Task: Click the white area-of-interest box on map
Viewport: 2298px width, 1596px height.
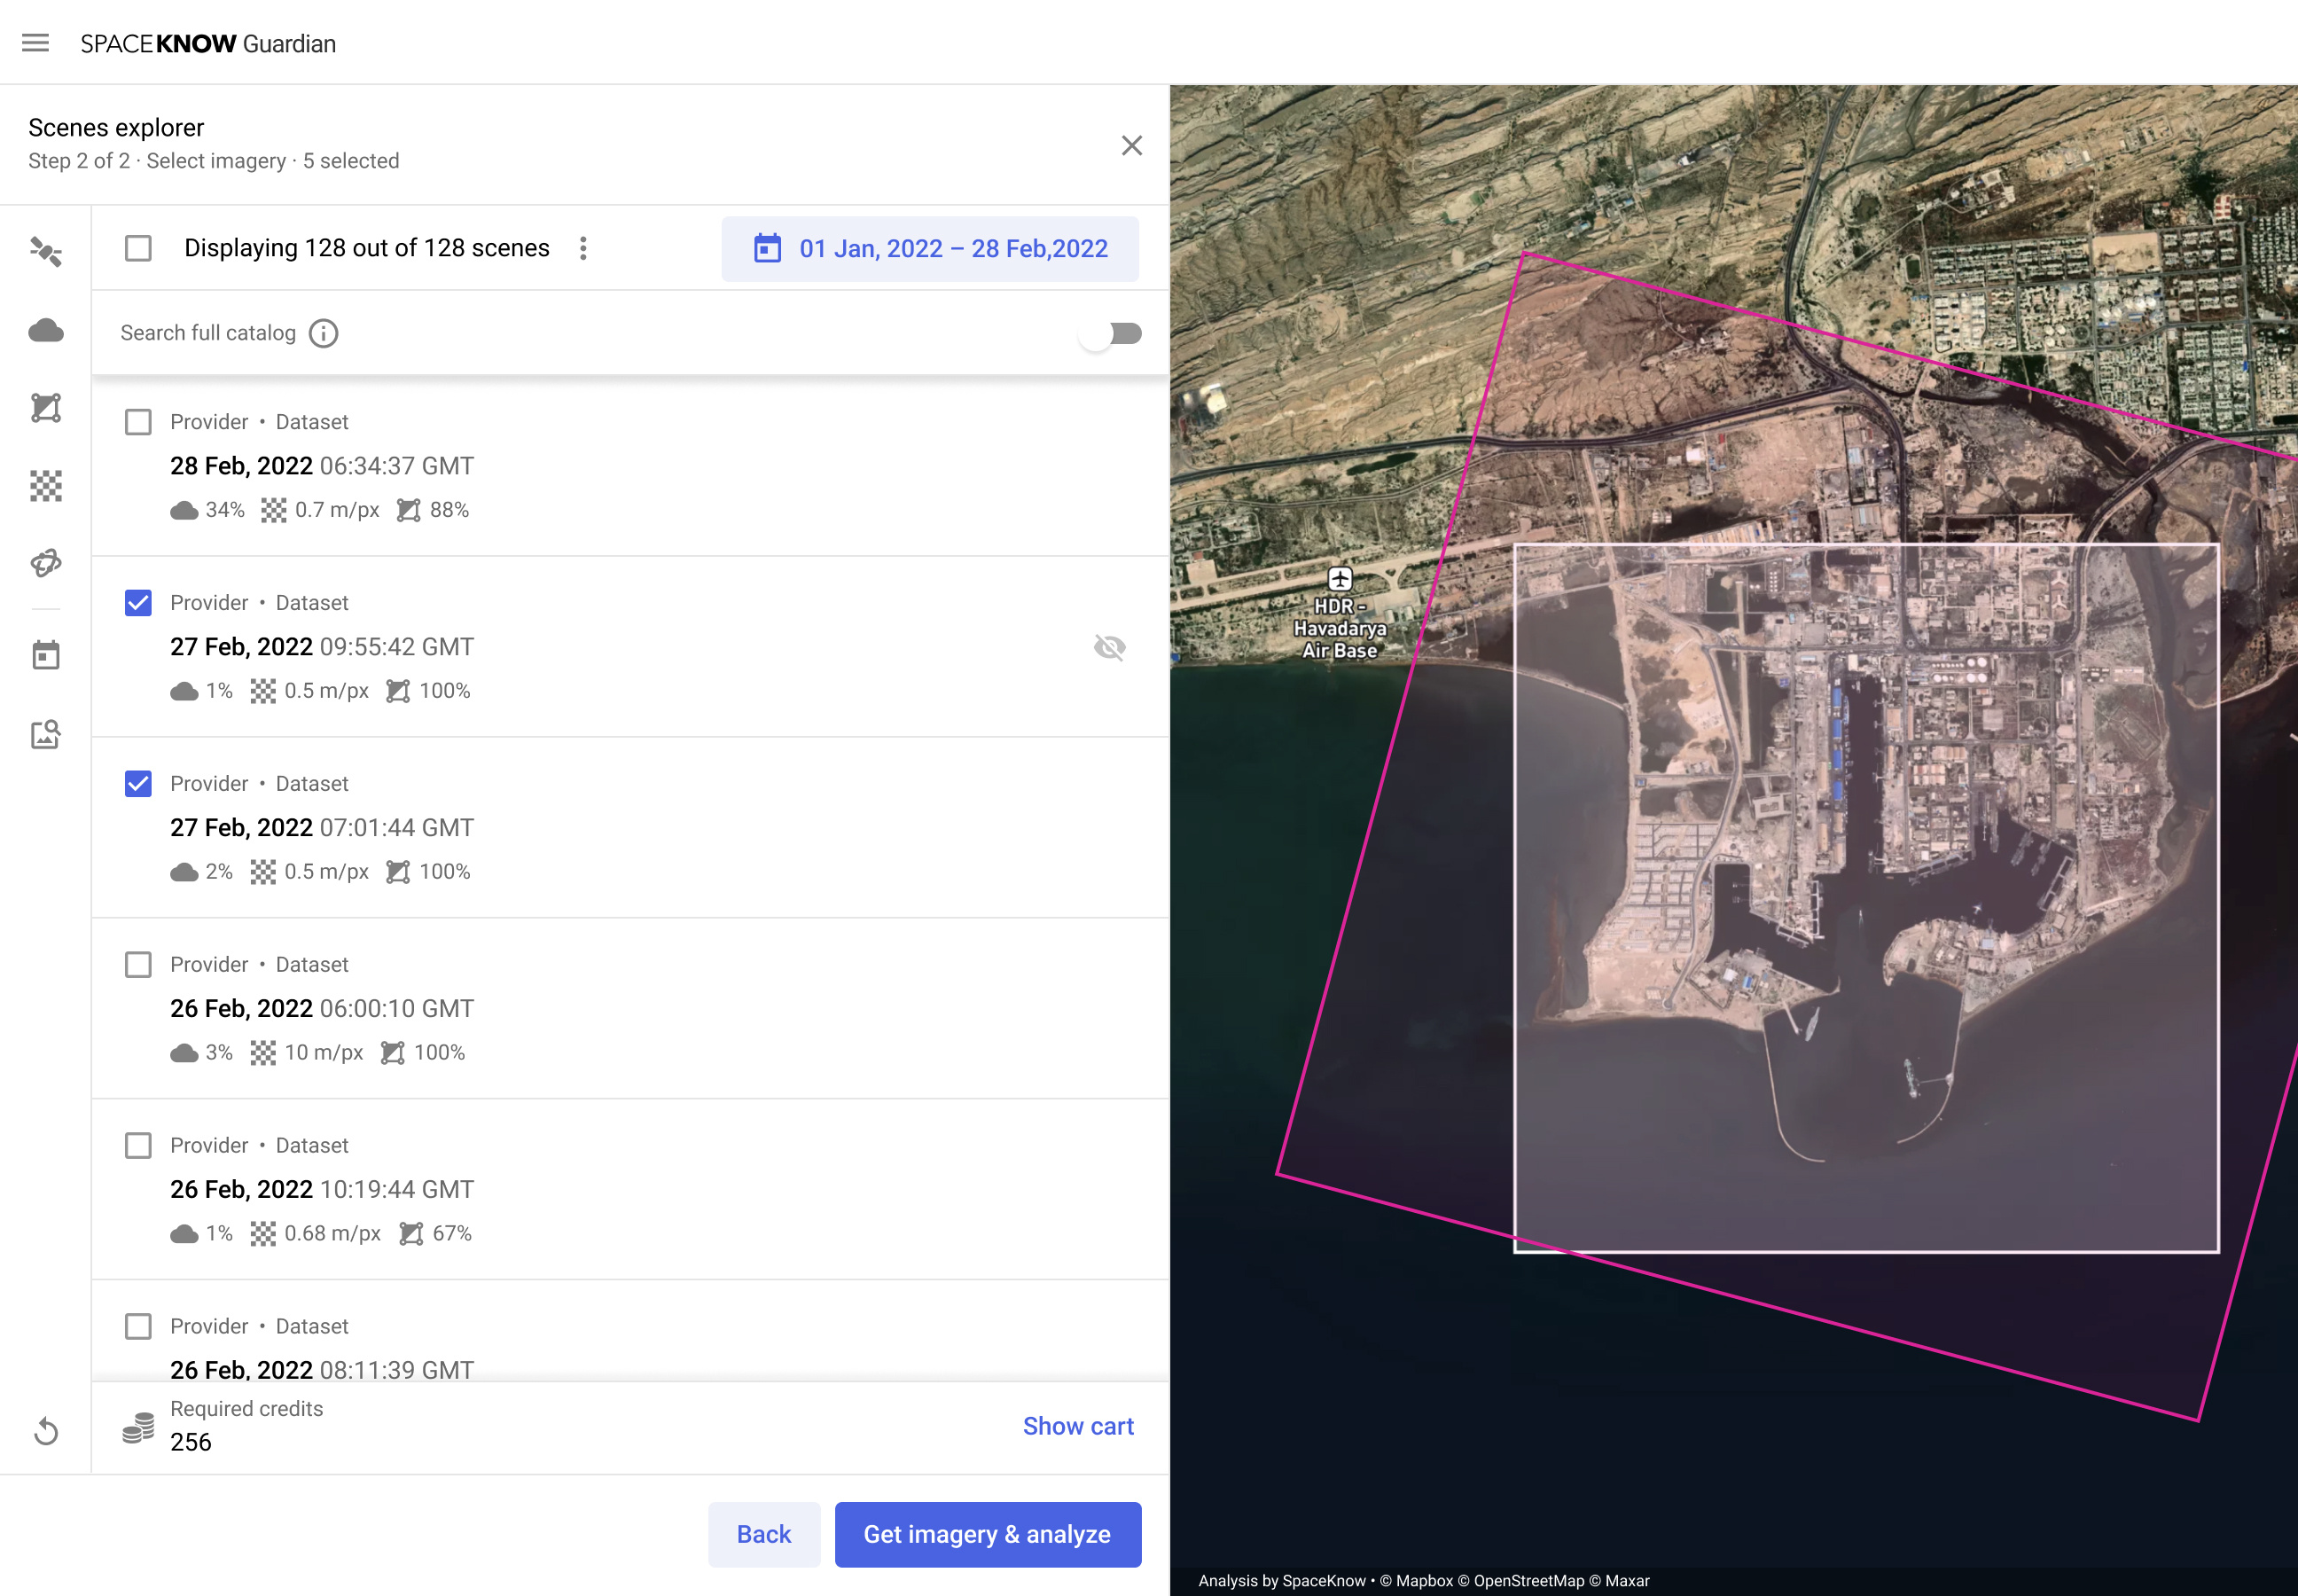Action: click(x=1866, y=898)
